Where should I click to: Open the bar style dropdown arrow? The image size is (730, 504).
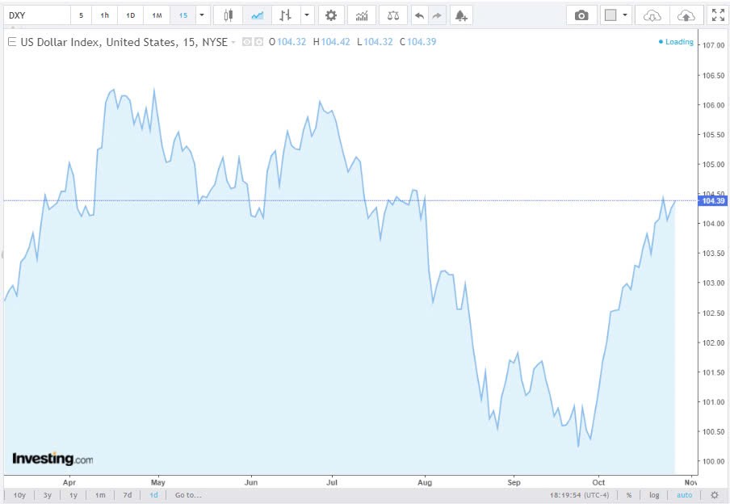(x=307, y=15)
